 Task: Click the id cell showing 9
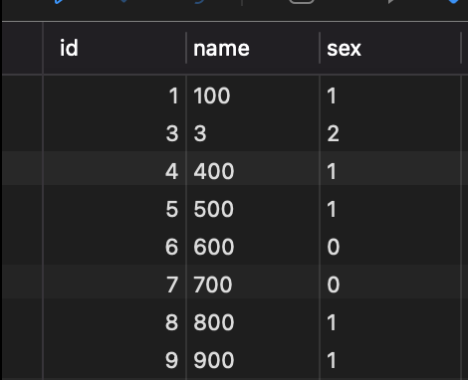(115, 360)
